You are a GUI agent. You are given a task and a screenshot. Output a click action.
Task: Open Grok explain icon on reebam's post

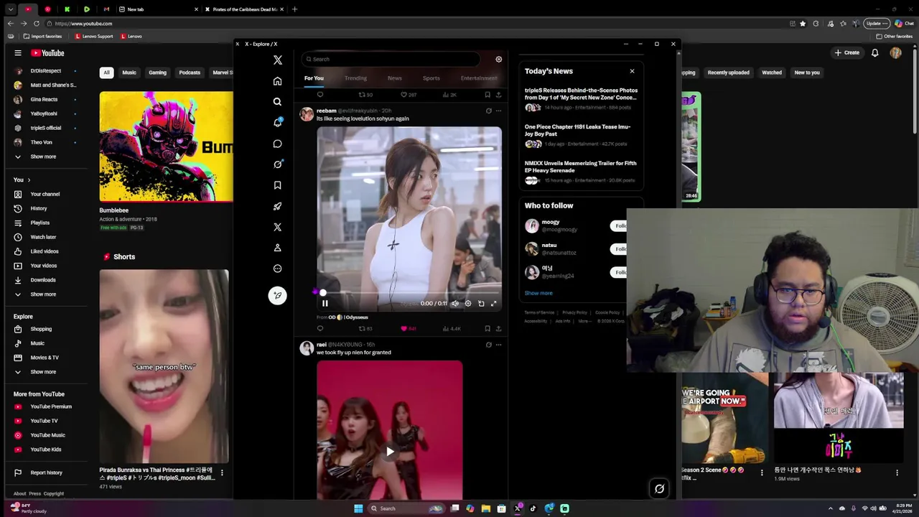coord(489,111)
